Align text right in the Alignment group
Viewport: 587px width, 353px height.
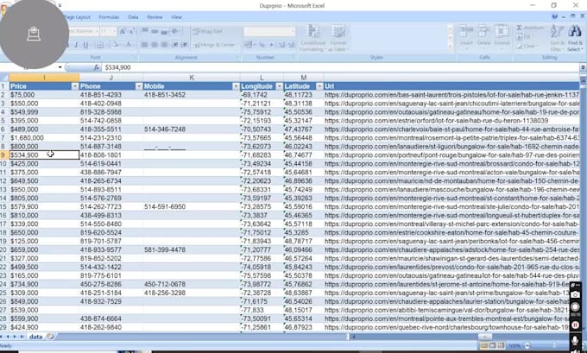coord(164,45)
